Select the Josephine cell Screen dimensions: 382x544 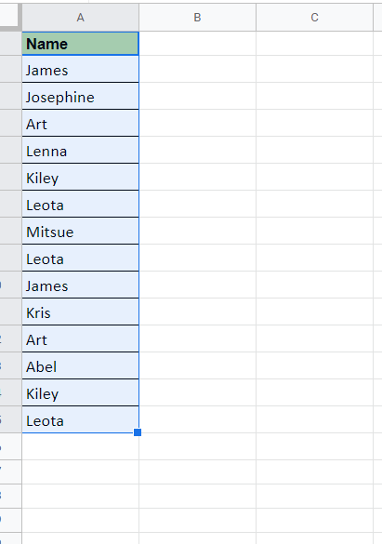pos(81,96)
